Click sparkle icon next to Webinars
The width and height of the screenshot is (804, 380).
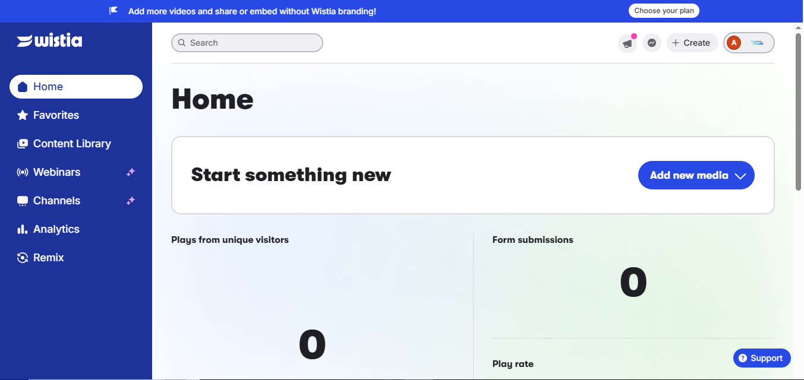(x=131, y=172)
